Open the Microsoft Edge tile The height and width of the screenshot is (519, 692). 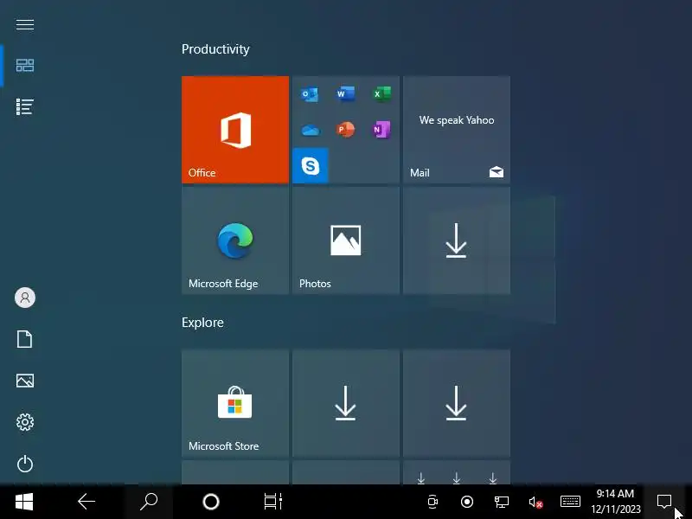click(x=235, y=240)
